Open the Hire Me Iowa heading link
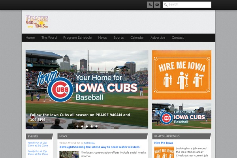Screen dimensions: 237x158 coord(164,143)
